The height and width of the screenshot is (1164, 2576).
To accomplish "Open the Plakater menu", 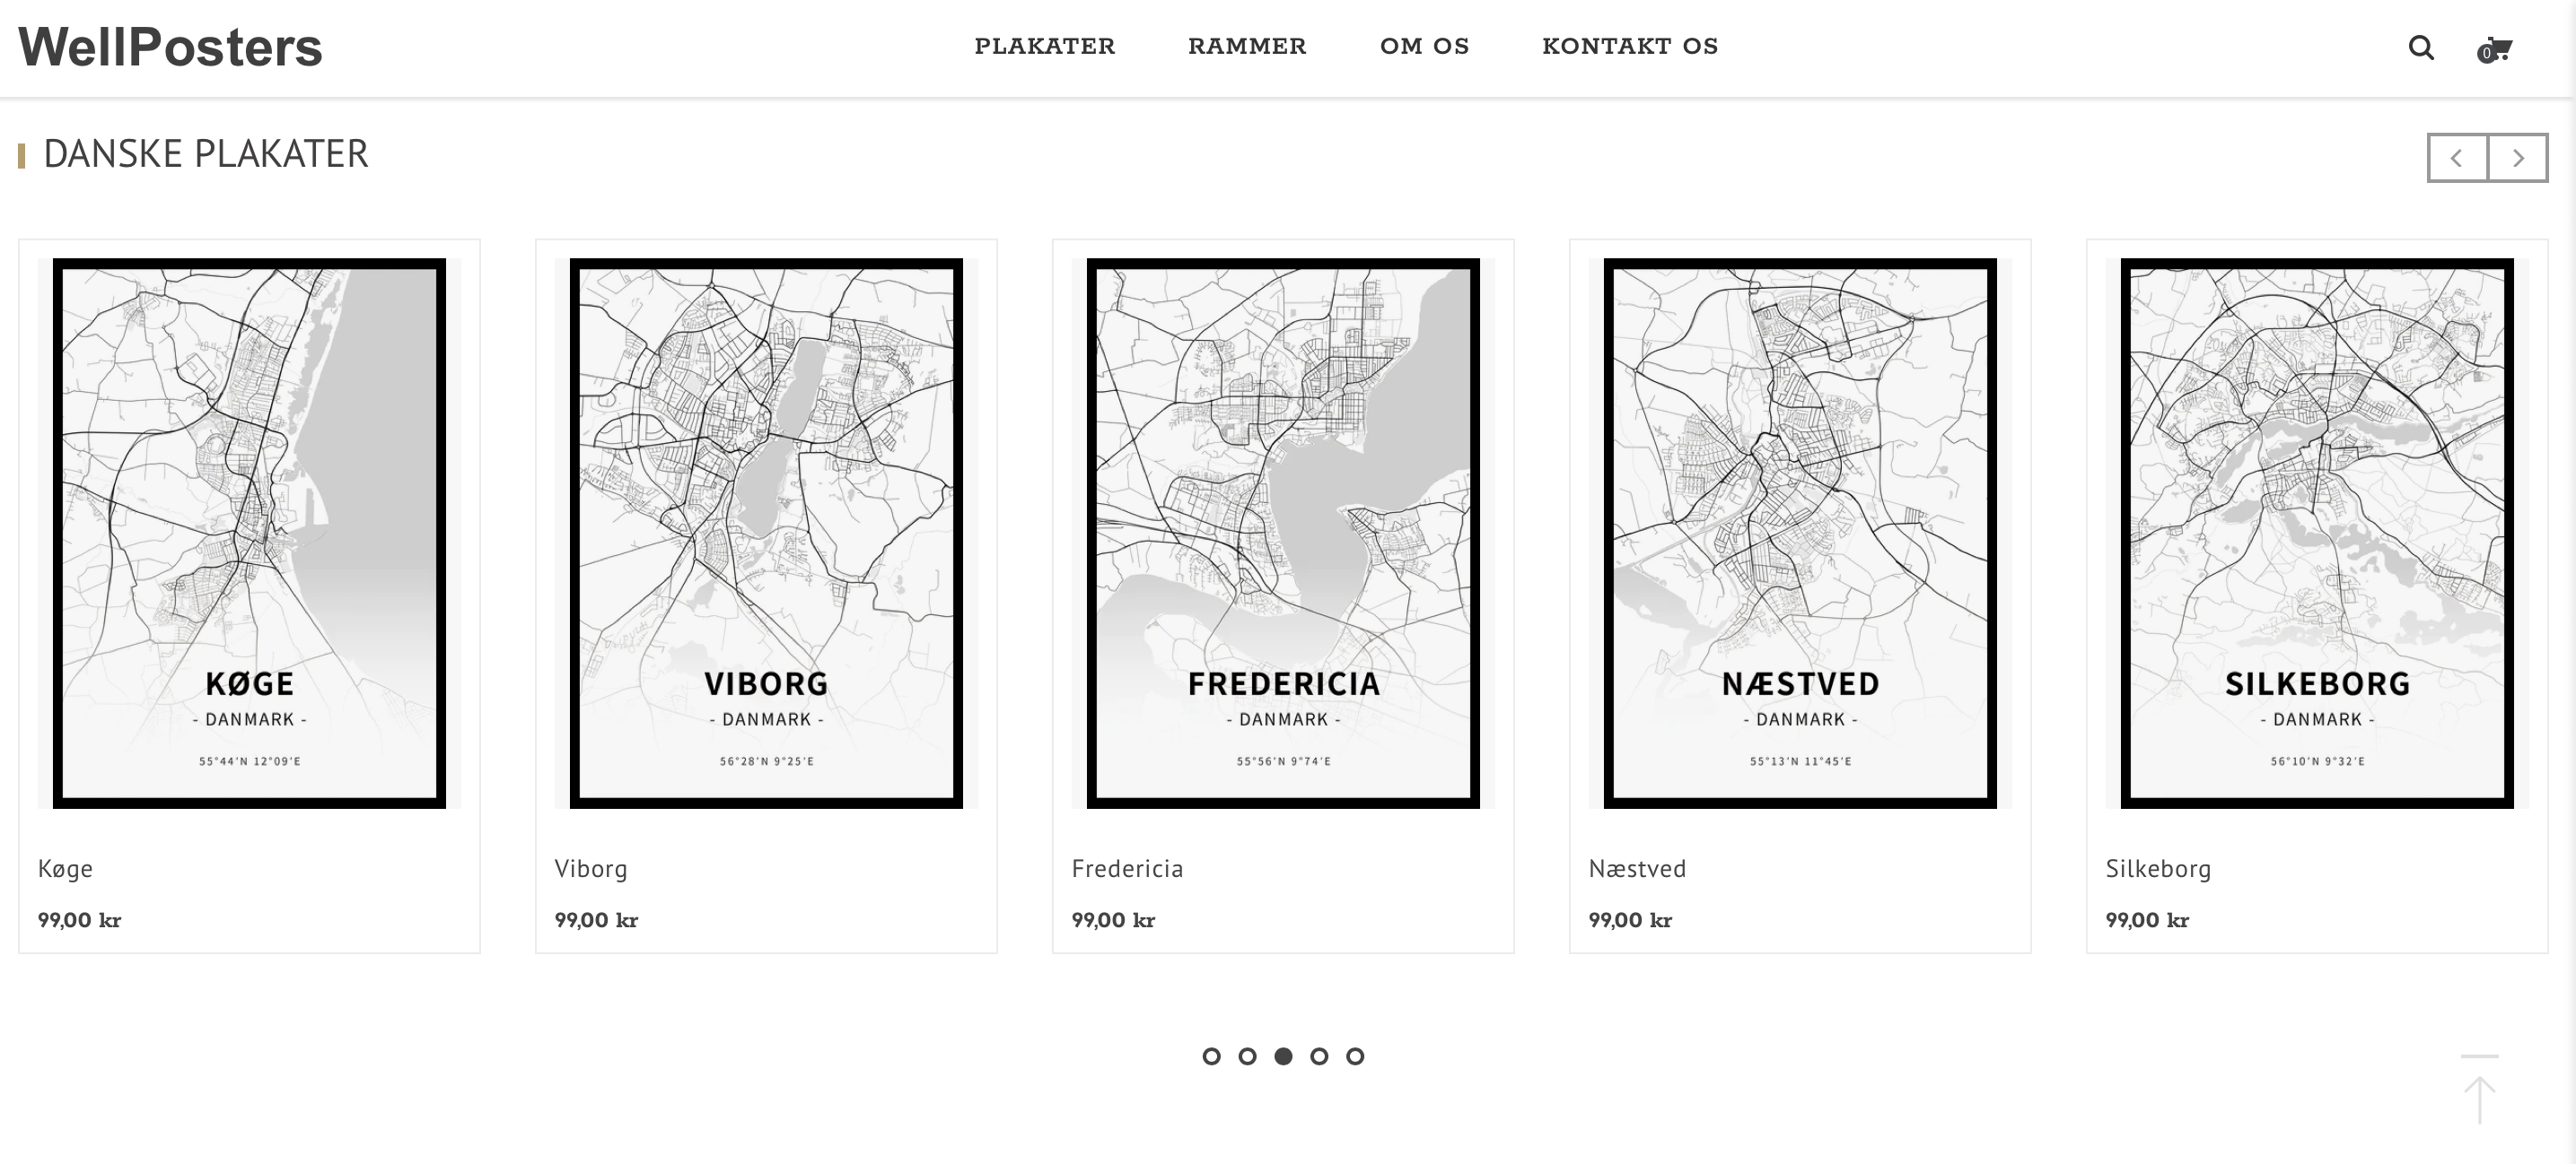I will click(x=1044, y=46).
